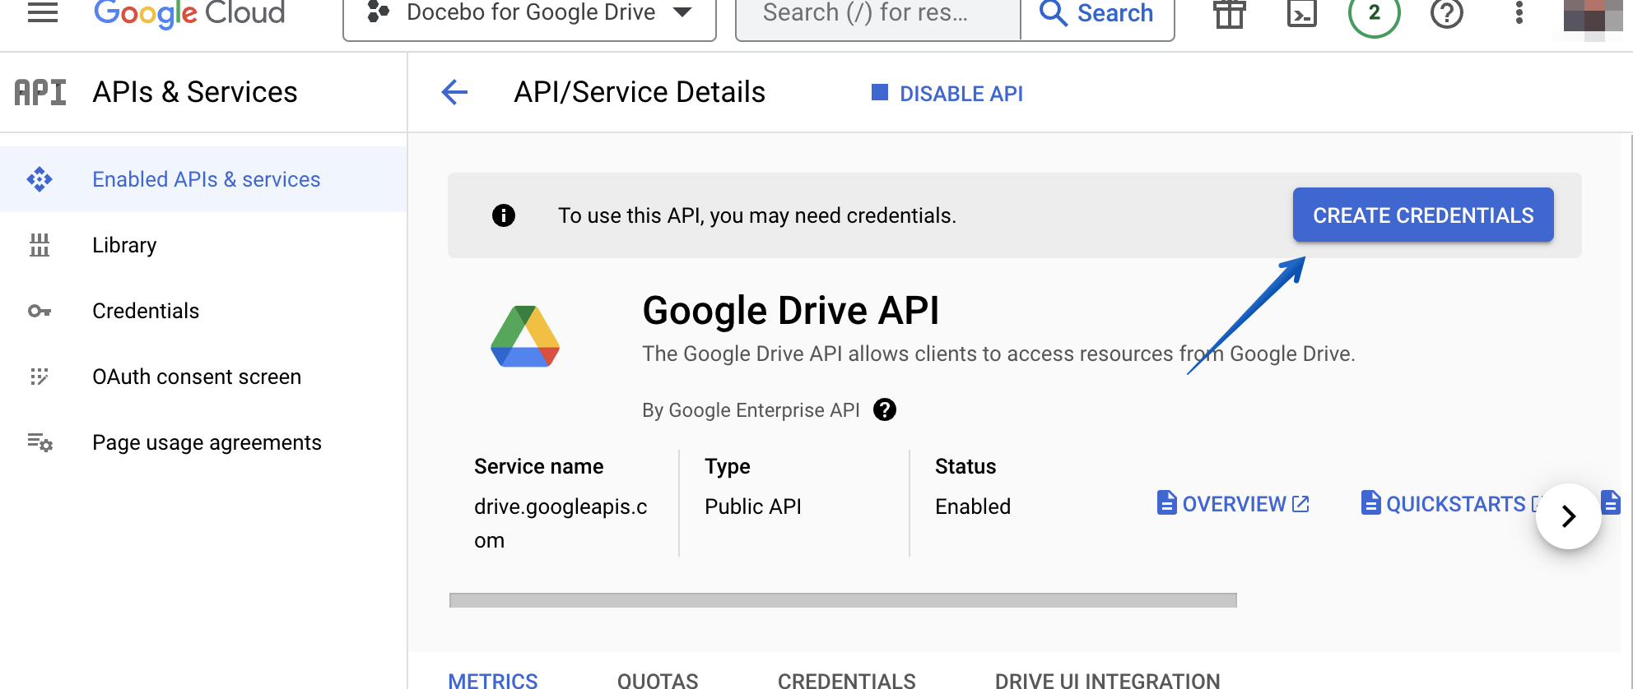The height and width of the screenshot is (689, 1633).
Task: Click the Google Drive API heading
Action: click(x=790, y=311)
